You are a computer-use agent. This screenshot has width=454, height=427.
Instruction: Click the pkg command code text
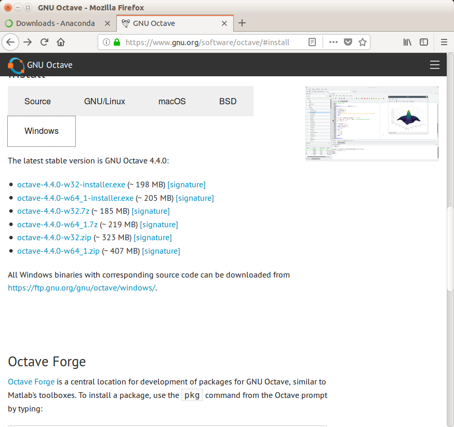tap(192, 395)
